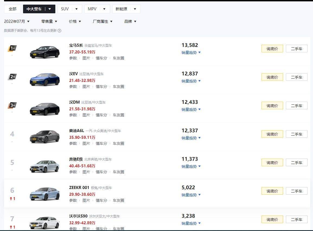The width and height of the screenshot is (313, 231).
Task: Open the 品牌 filter dropdown
Action: [x=130, y=21]
